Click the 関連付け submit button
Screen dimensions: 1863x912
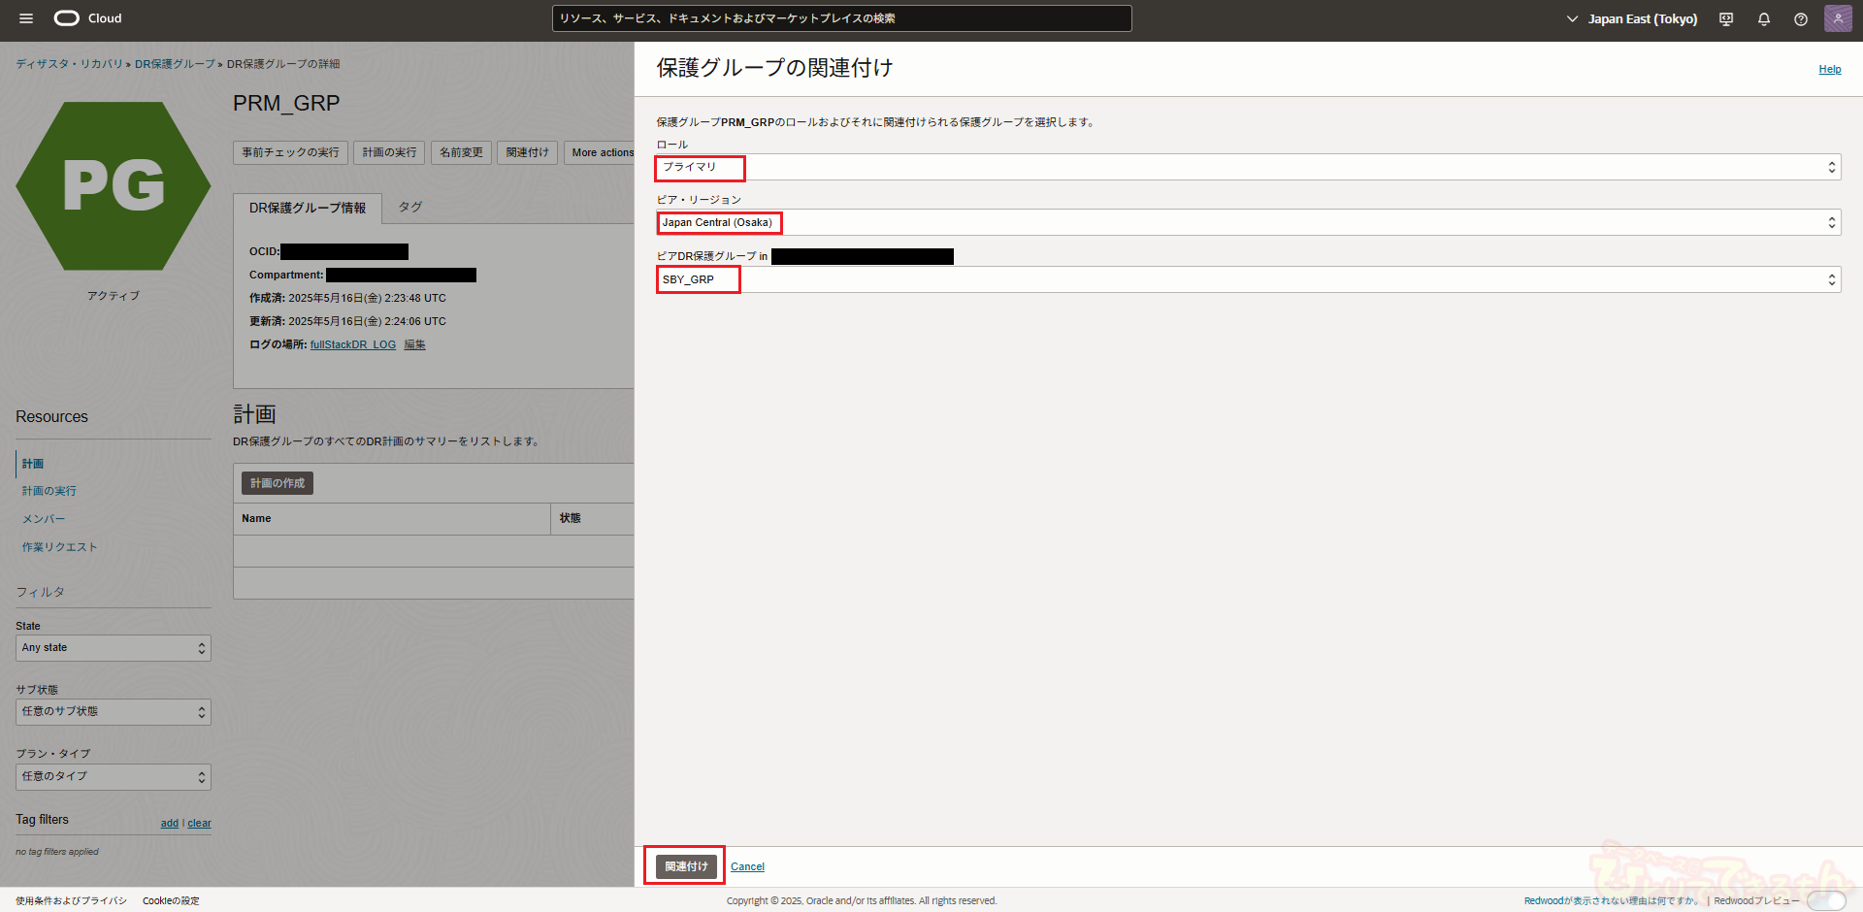(686, 866)
